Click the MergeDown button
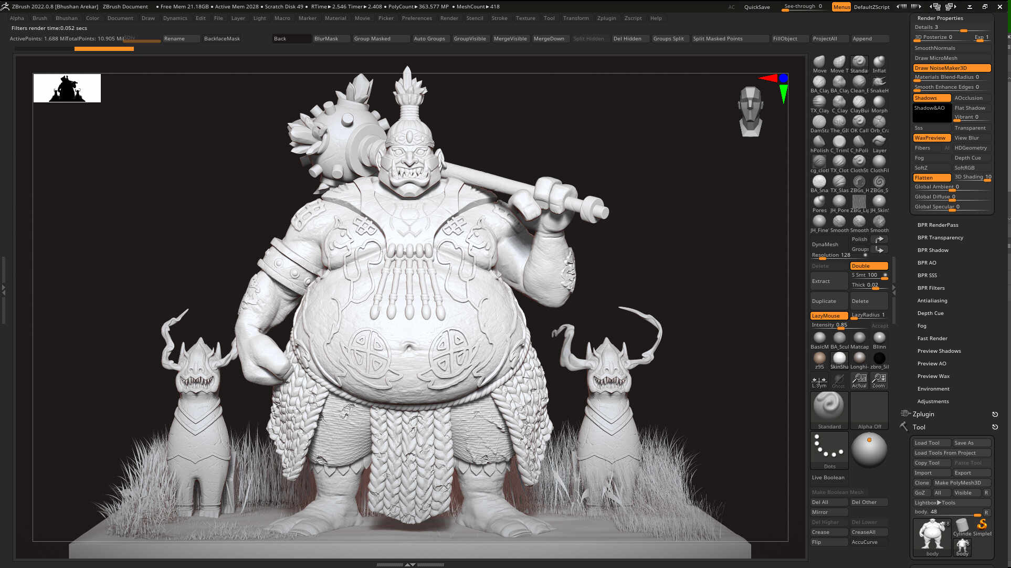 [549, 38]
